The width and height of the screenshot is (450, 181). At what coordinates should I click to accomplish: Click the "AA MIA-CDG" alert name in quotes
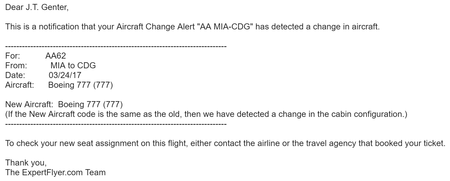coord(225,27)
